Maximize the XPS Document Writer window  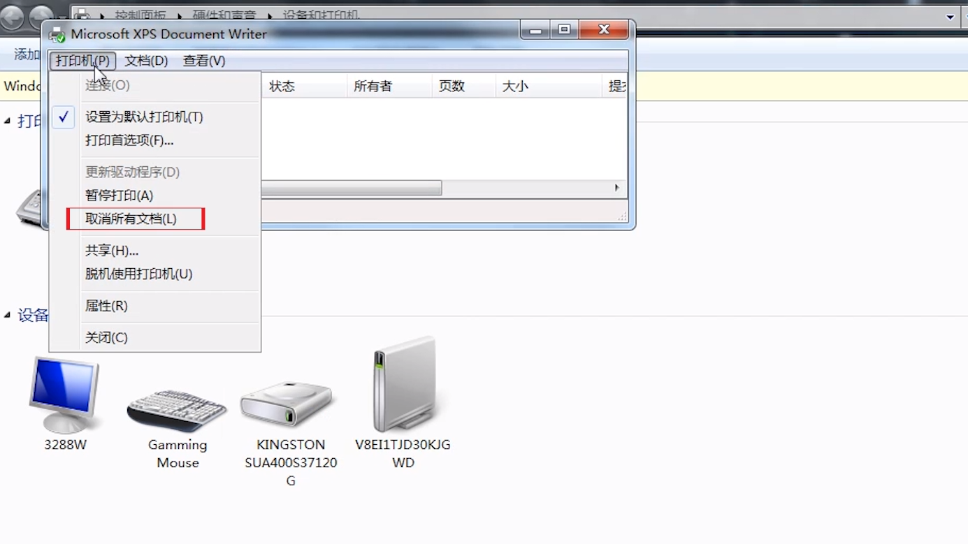(565, 30)
